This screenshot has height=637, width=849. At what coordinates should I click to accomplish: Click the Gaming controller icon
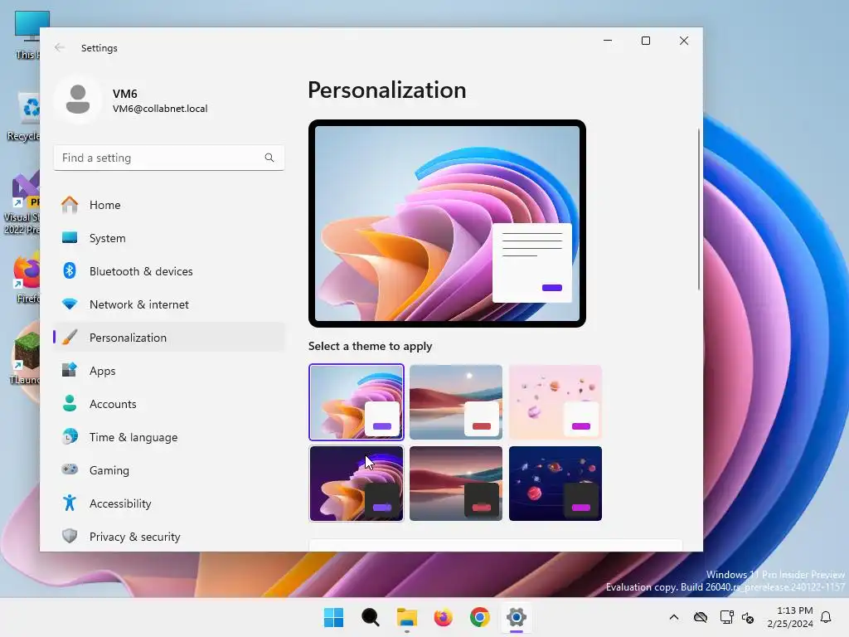pos(70,469)
